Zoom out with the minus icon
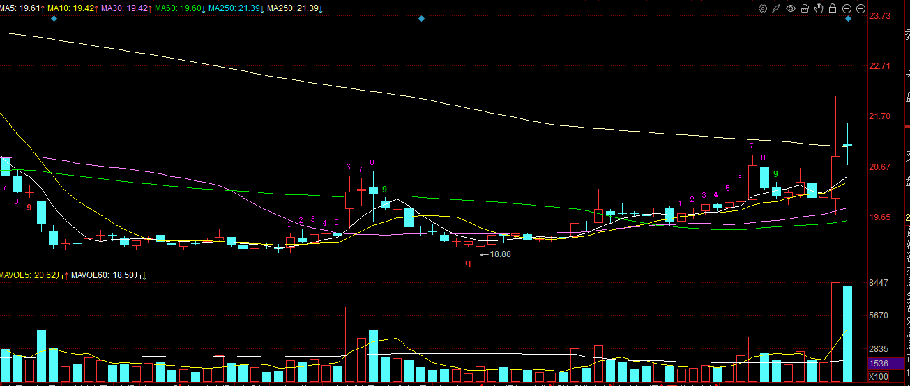Screen dimensions: 910x386 pyautogui.click(x=860, y=8)
